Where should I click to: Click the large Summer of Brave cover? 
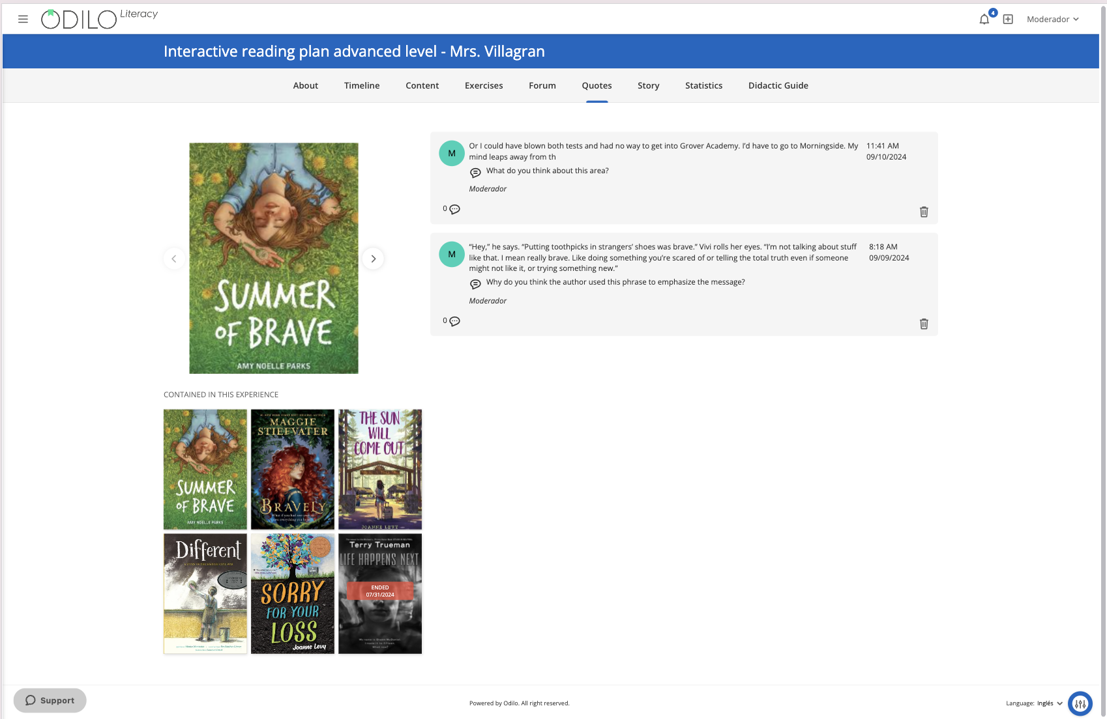[274, 259]
